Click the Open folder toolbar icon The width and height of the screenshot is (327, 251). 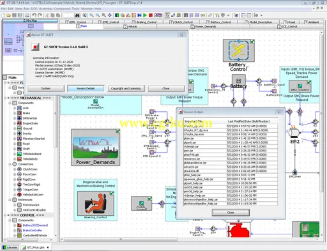coord(8,15)
